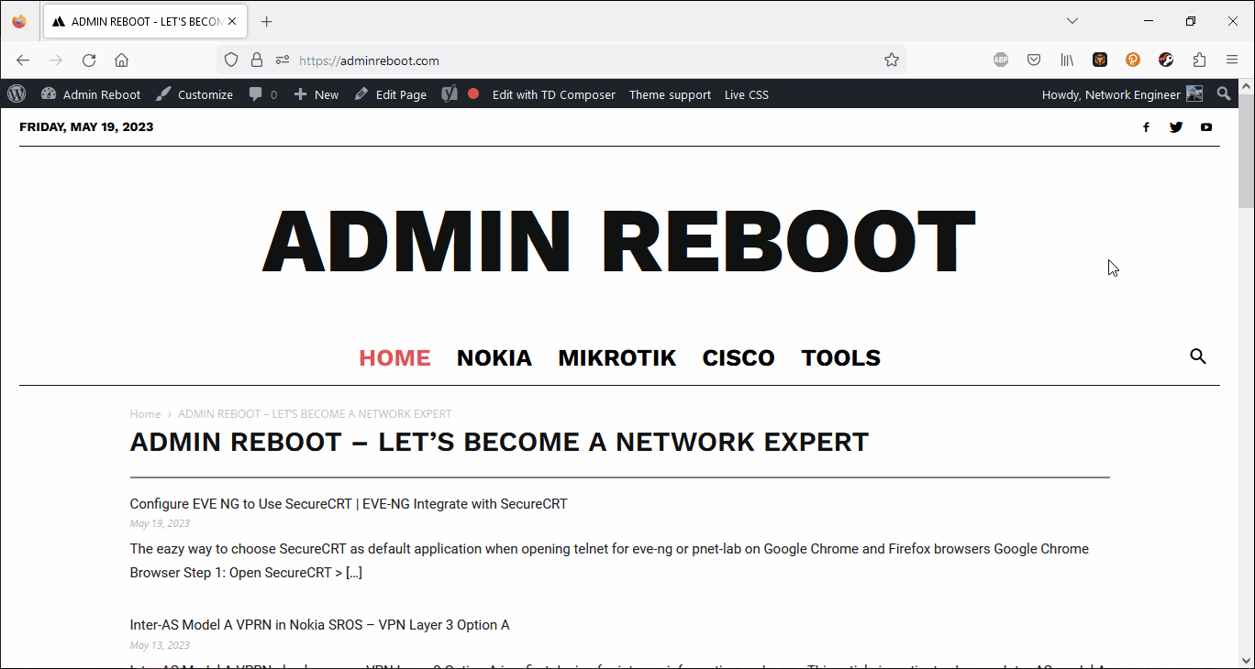Click the May 19, 2023 post date
This screenshot has height=669, width=1255.
[x=160, y=523]
